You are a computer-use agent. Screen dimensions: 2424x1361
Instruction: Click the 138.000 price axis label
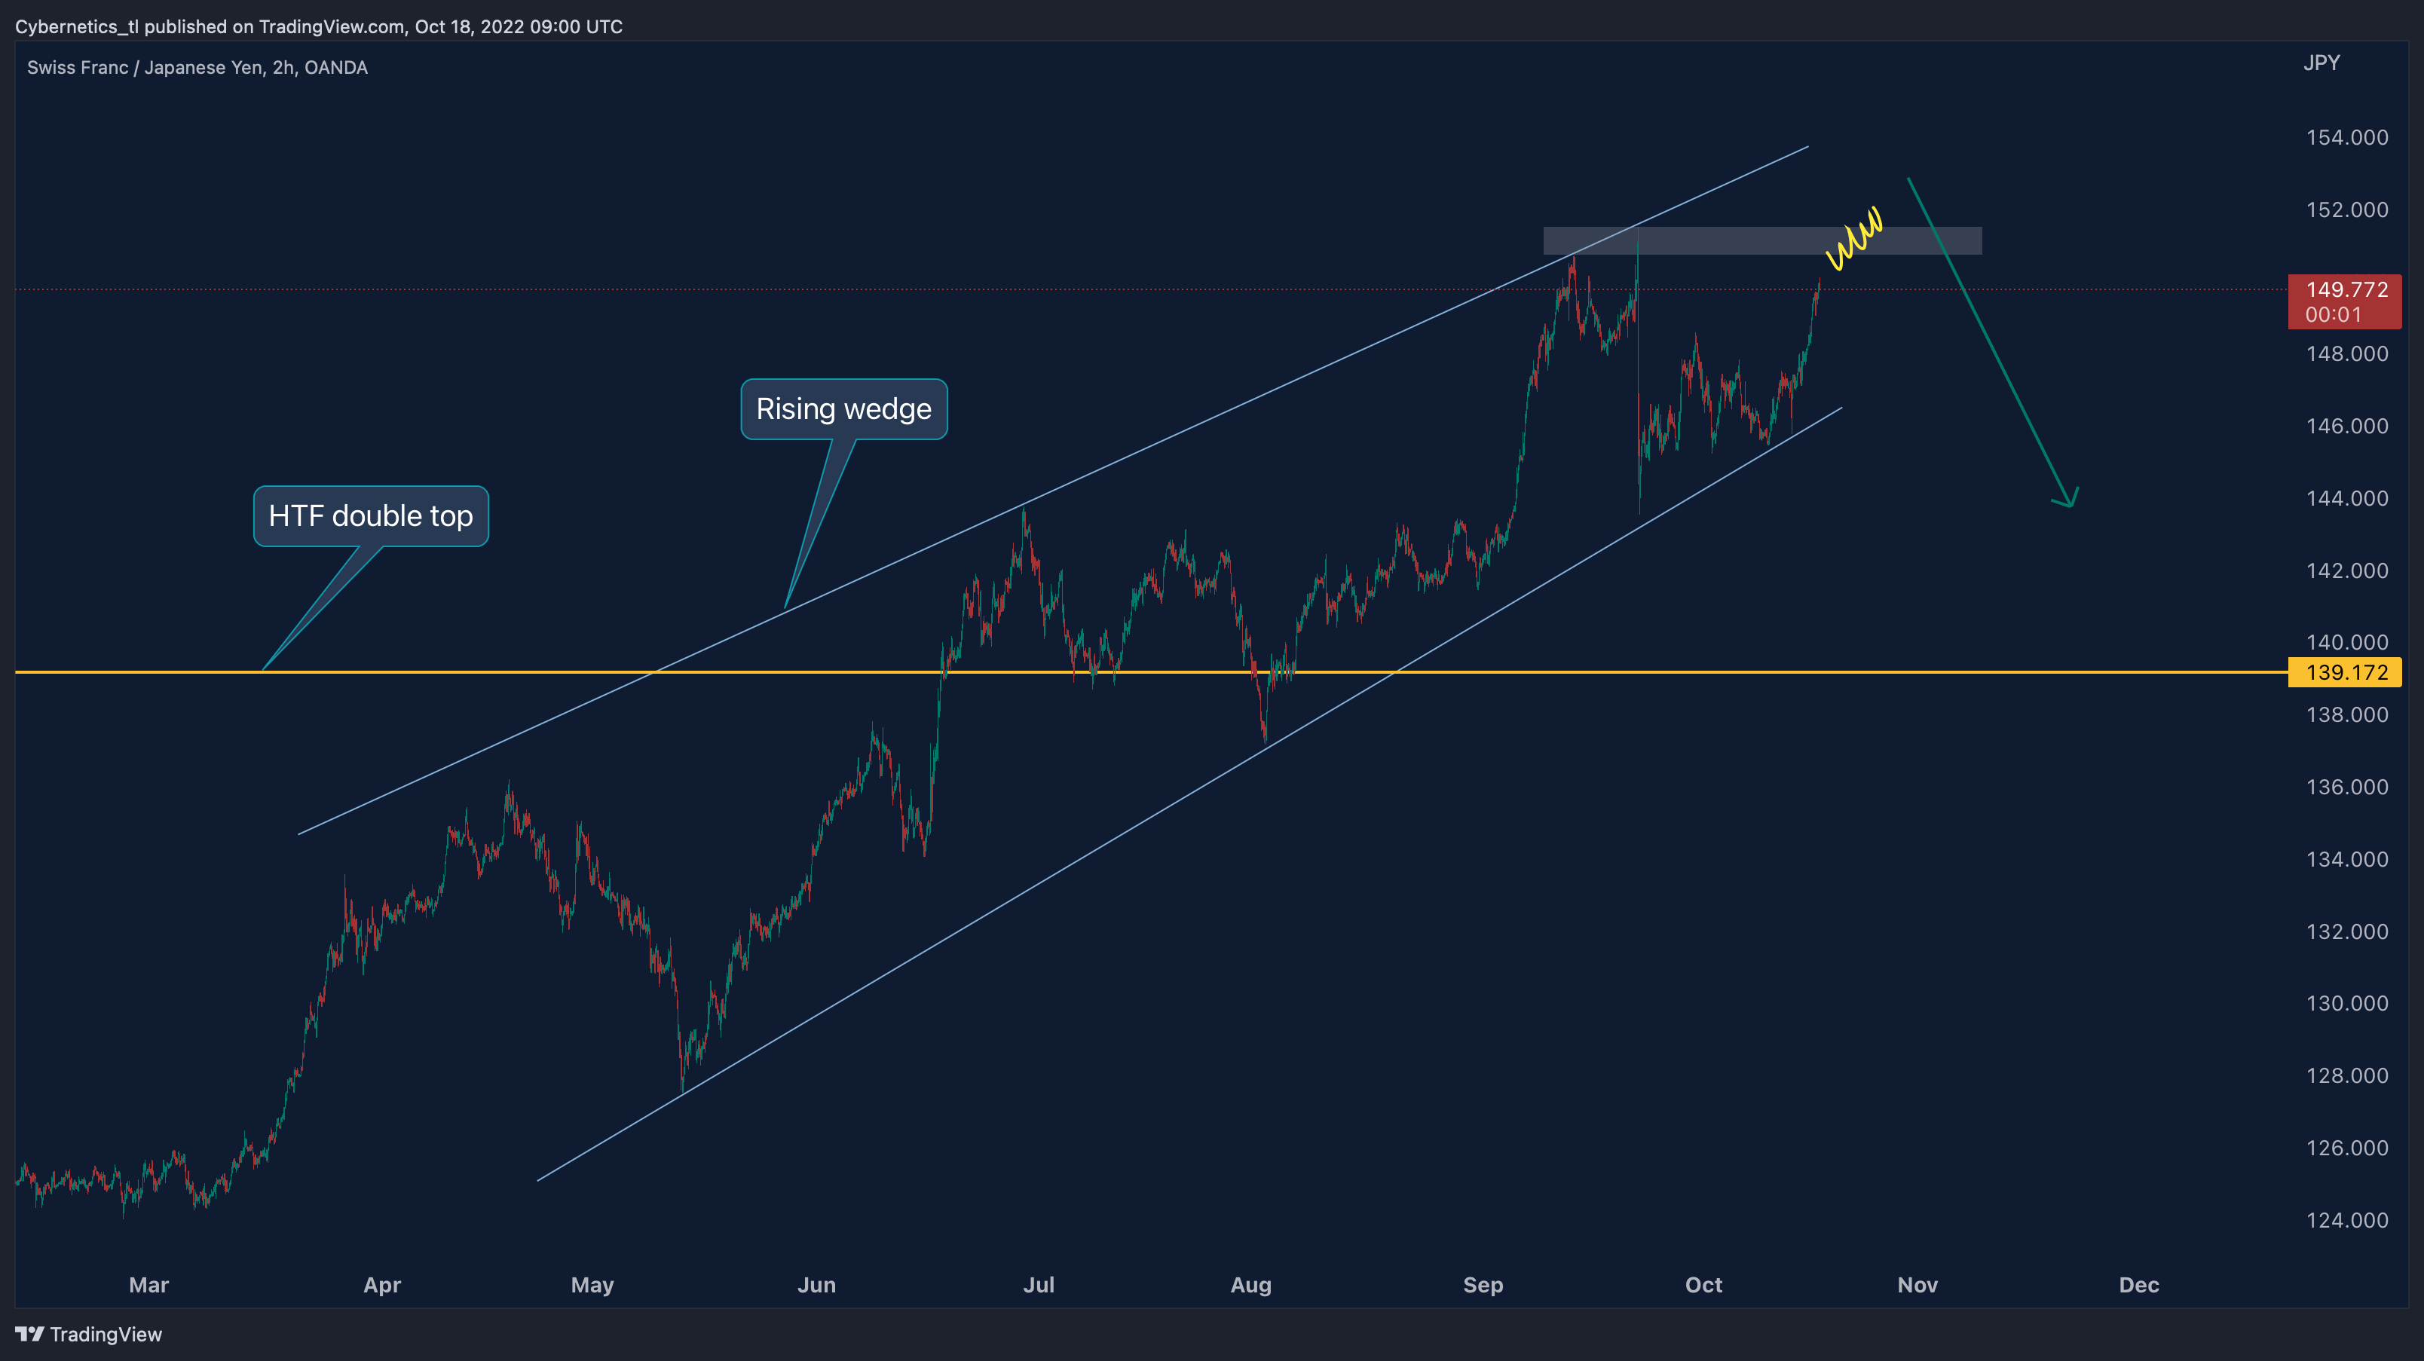(2346, 715)
